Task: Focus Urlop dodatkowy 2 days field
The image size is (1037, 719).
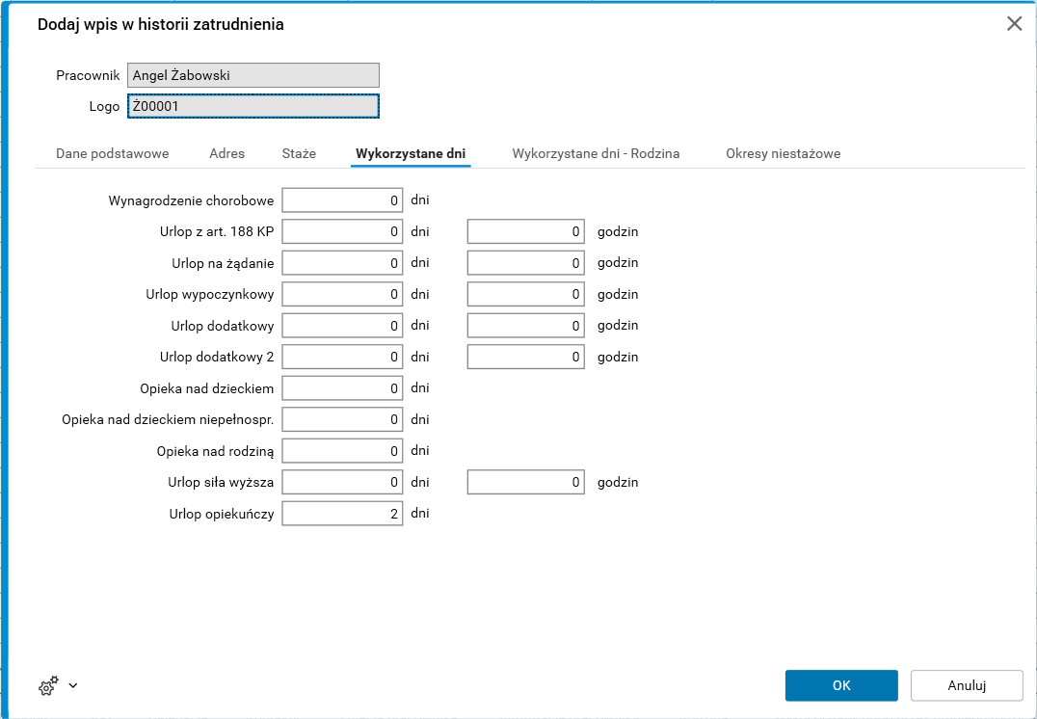Action: tap(342, 357)
